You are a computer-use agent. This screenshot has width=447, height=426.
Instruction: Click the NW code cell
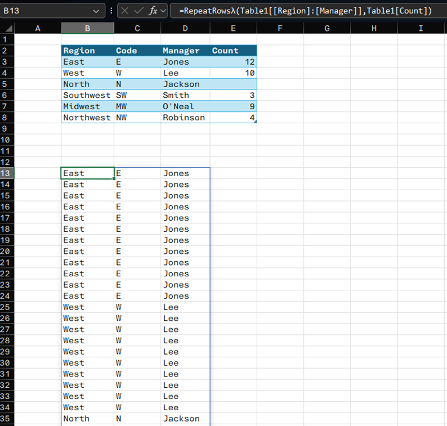click(137, 118)
